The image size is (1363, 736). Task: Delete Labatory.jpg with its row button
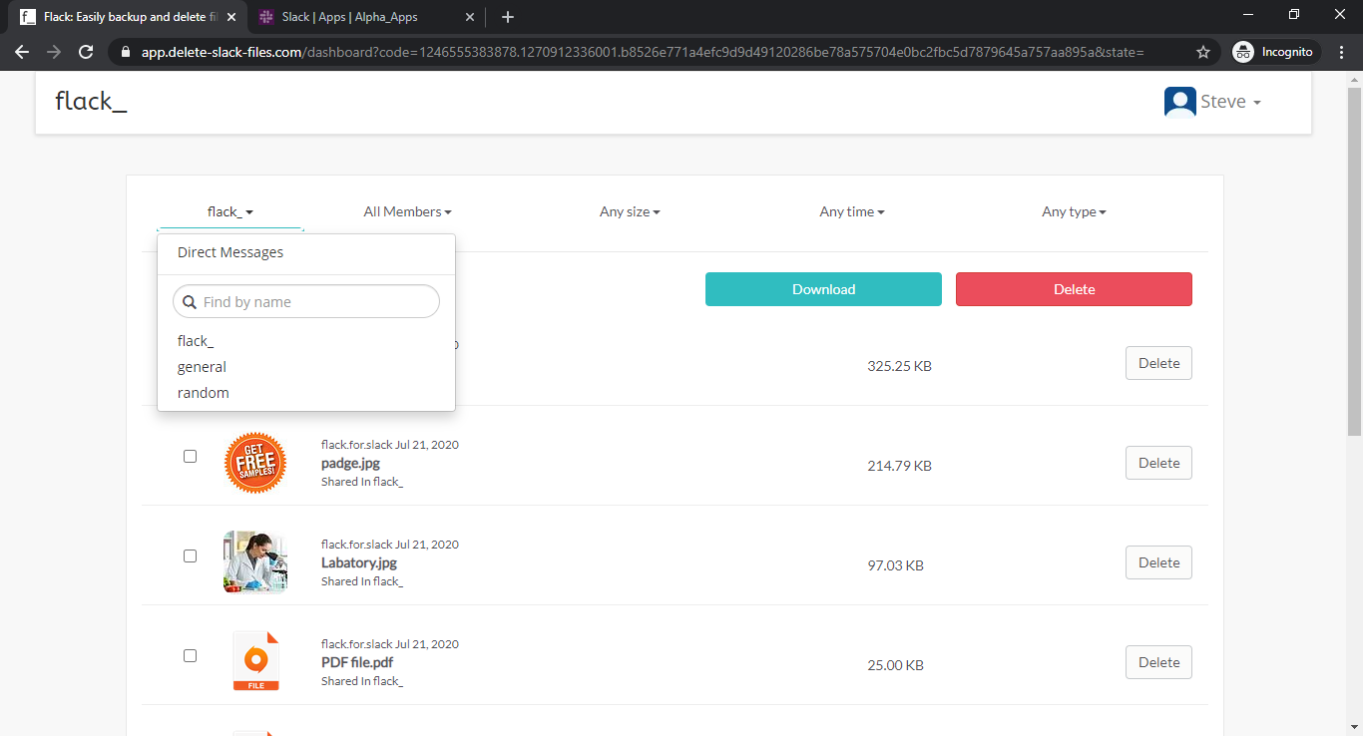(1158, 562)
